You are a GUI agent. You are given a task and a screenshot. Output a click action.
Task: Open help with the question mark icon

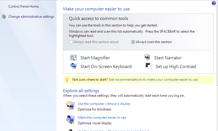click(214, 3)
